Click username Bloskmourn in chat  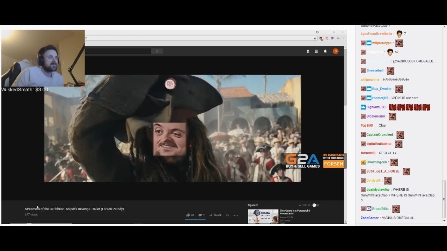click(x=375, y=116)
